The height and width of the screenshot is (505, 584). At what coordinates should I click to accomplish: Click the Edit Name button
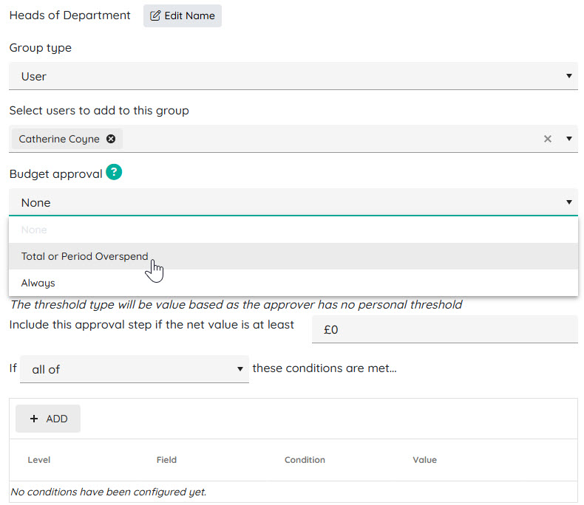[182, 16]
